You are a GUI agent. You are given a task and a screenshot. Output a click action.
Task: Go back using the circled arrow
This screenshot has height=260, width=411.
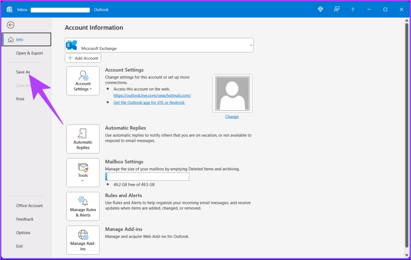pos(10,25)
